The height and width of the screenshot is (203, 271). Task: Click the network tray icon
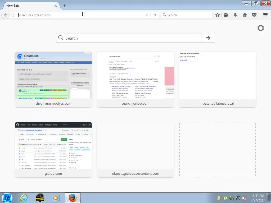(238, 198)
